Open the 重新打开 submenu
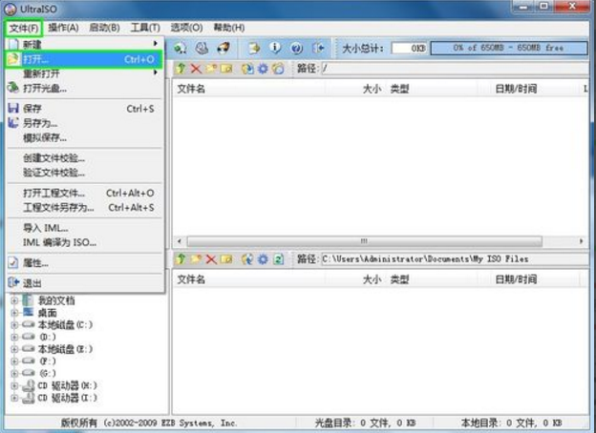Screen dimensions: 596x433 pyautogui.click(x=85, y=73)
